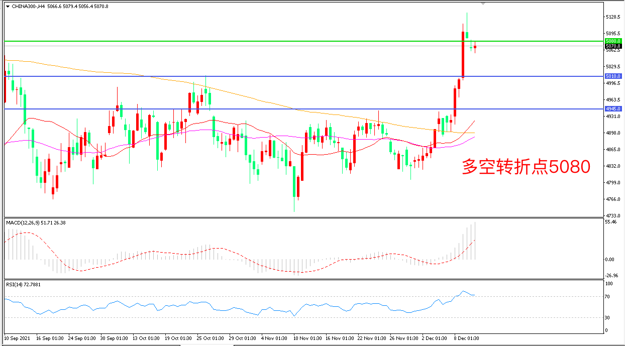The height and width of the screenshot is (346, 625).
Task: Click the black 5070.8 current price label
Action: coord(613,46)
